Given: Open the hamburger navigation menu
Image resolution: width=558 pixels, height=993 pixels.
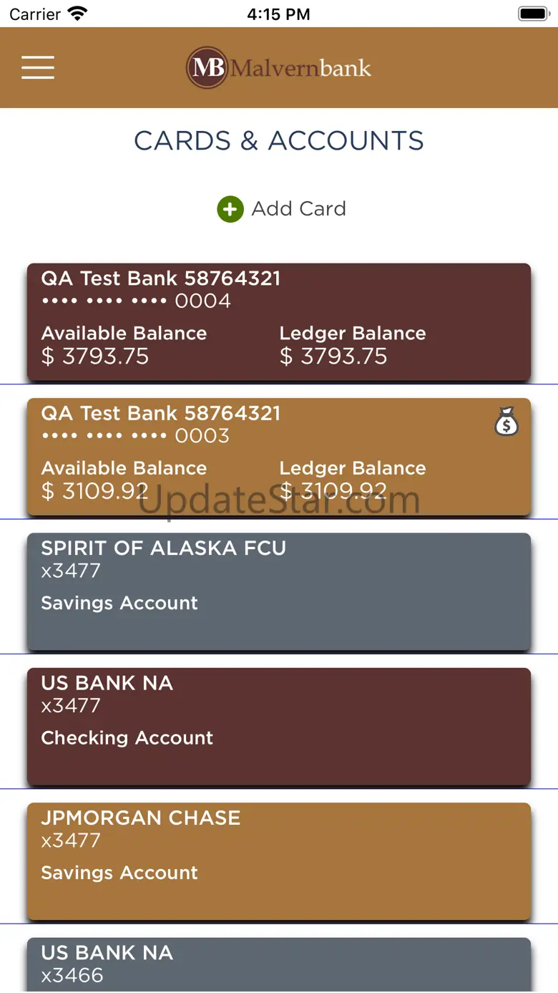Looking at the screenshot, I should pos(38,67).
